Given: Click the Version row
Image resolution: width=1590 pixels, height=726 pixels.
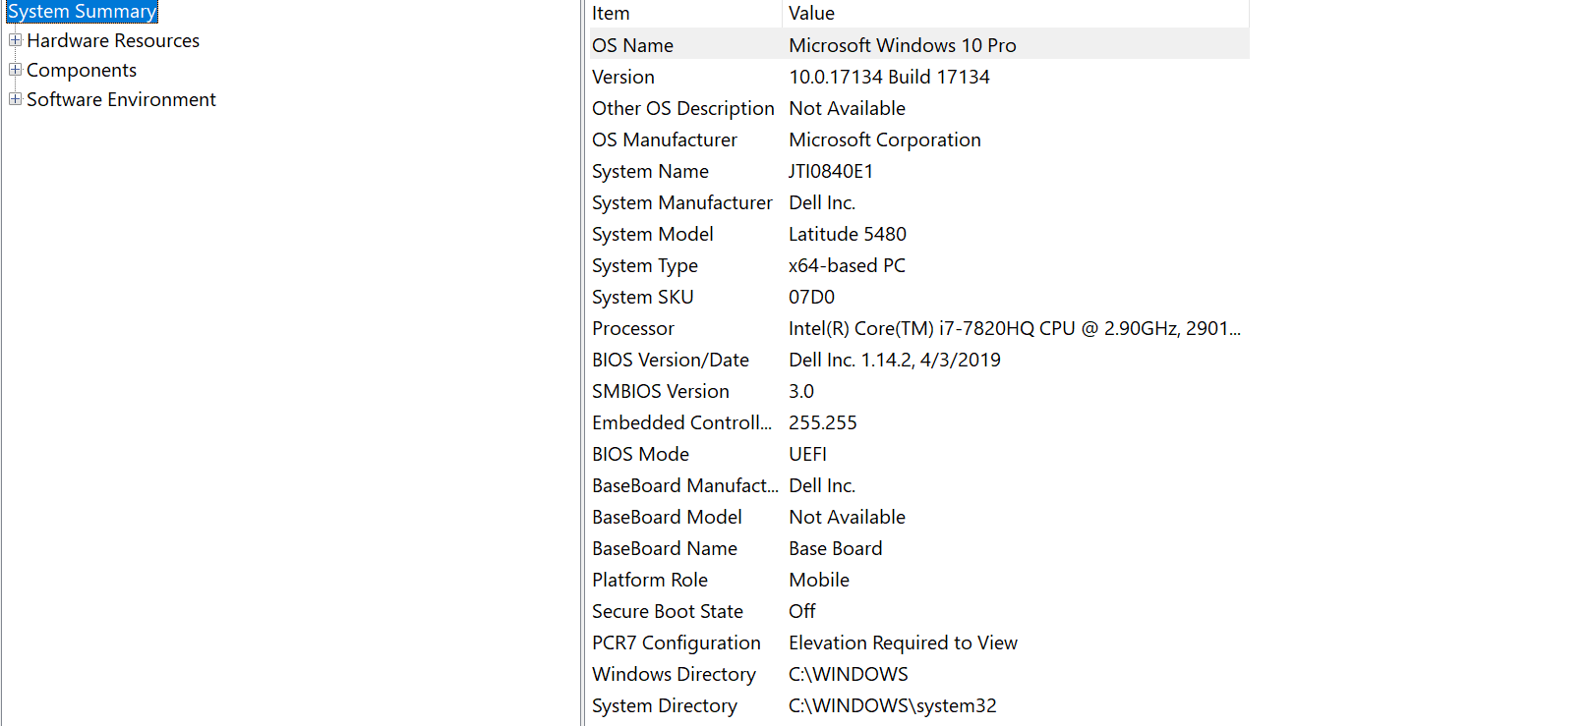Looking at the screenshot, I should (x=623, y=77).
